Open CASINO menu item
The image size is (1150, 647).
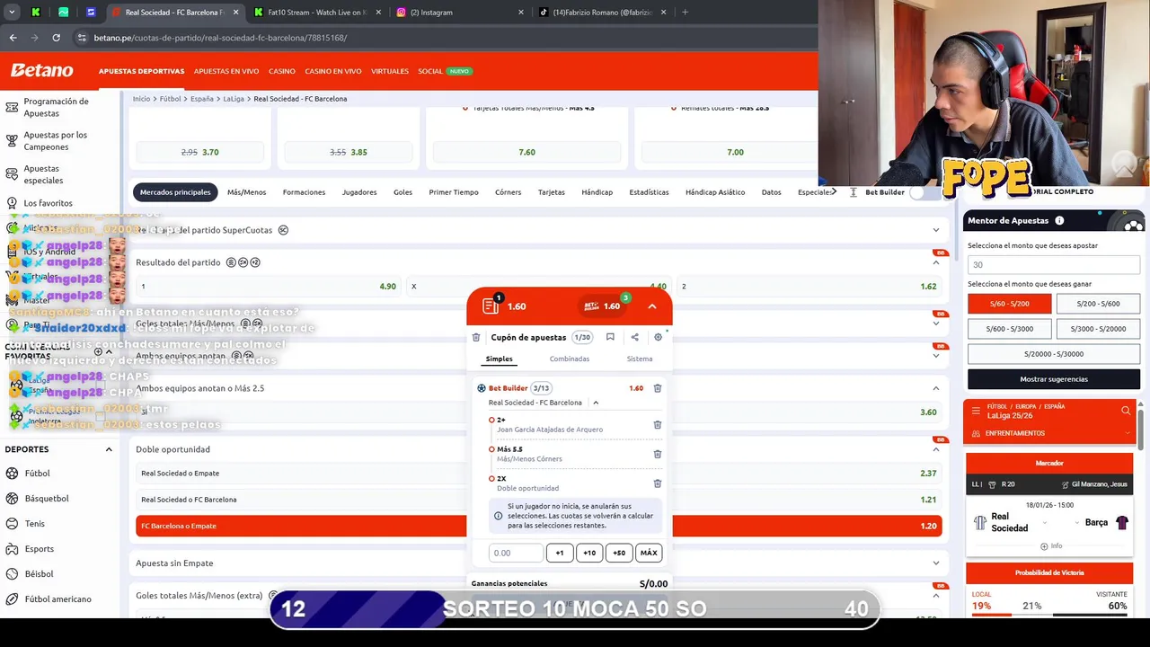click(282, 71)
